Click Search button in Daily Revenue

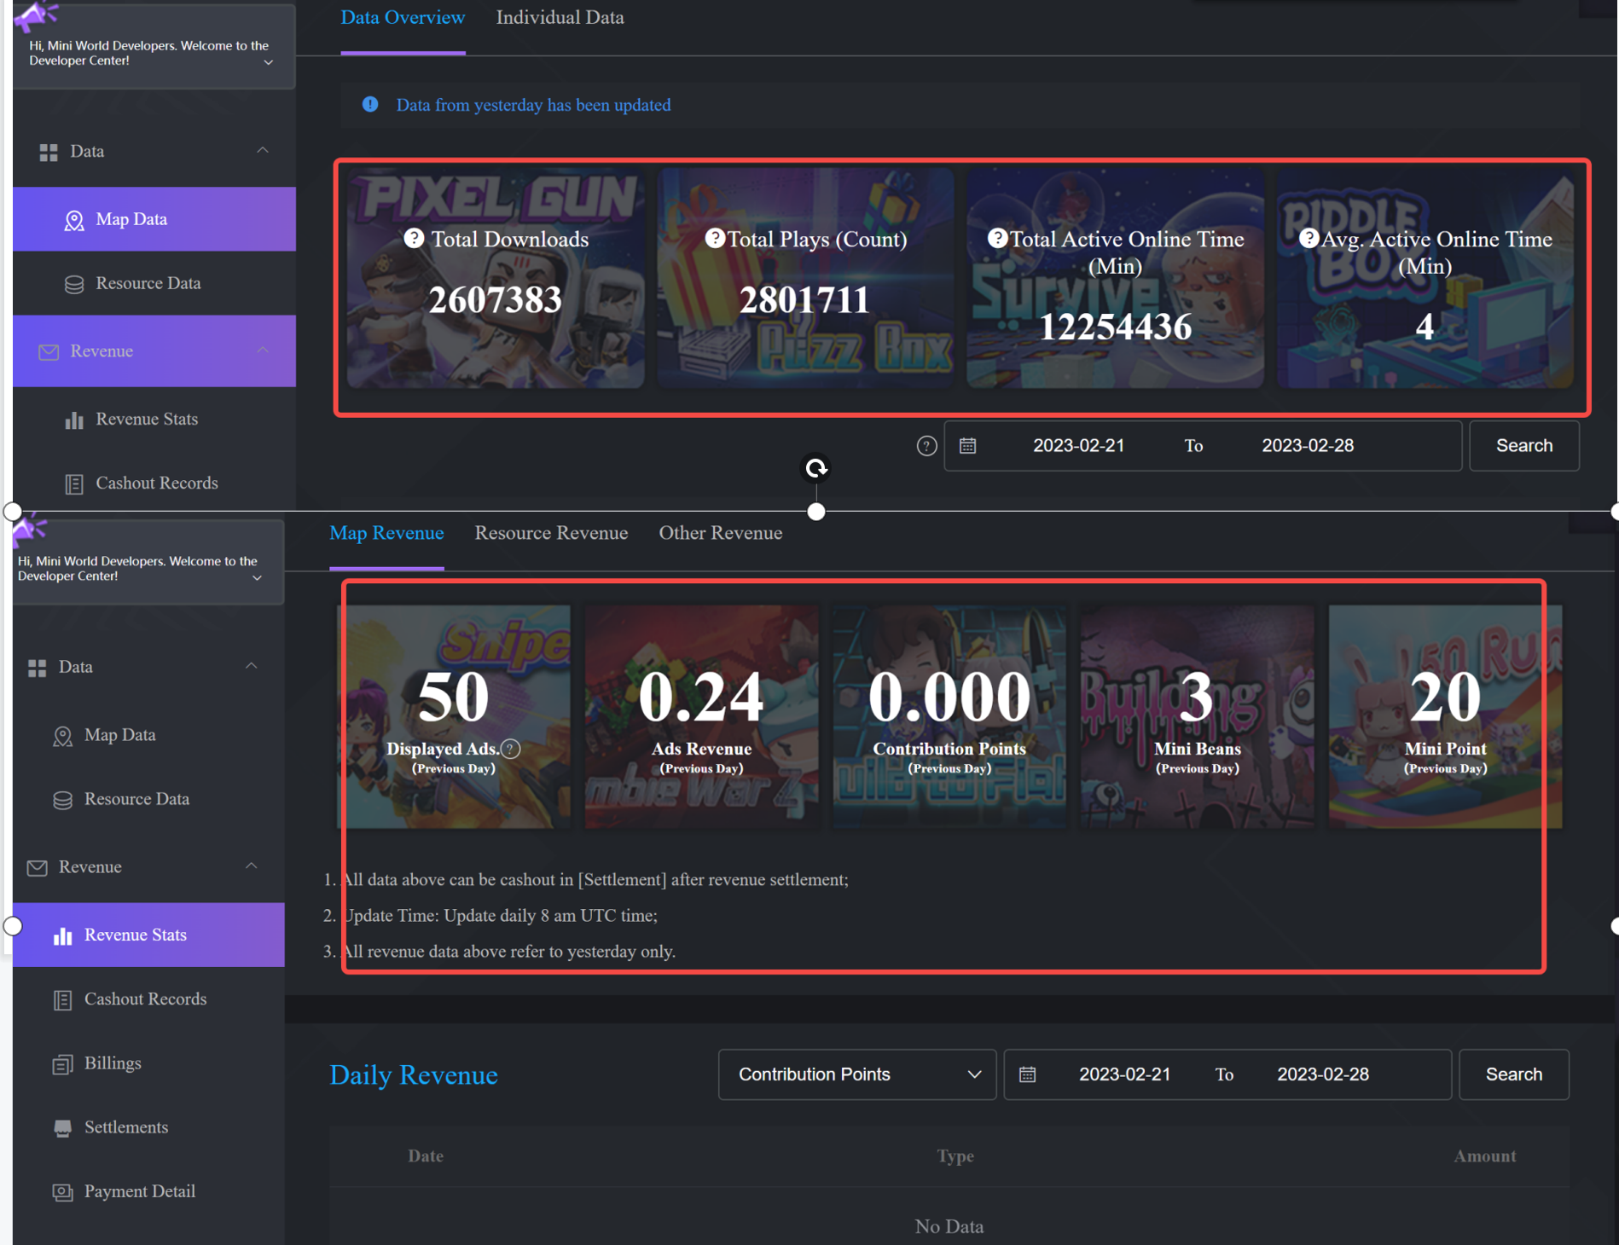click(x=1513, y=1074)
